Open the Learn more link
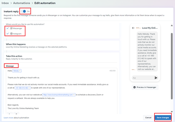 (8, 118)
